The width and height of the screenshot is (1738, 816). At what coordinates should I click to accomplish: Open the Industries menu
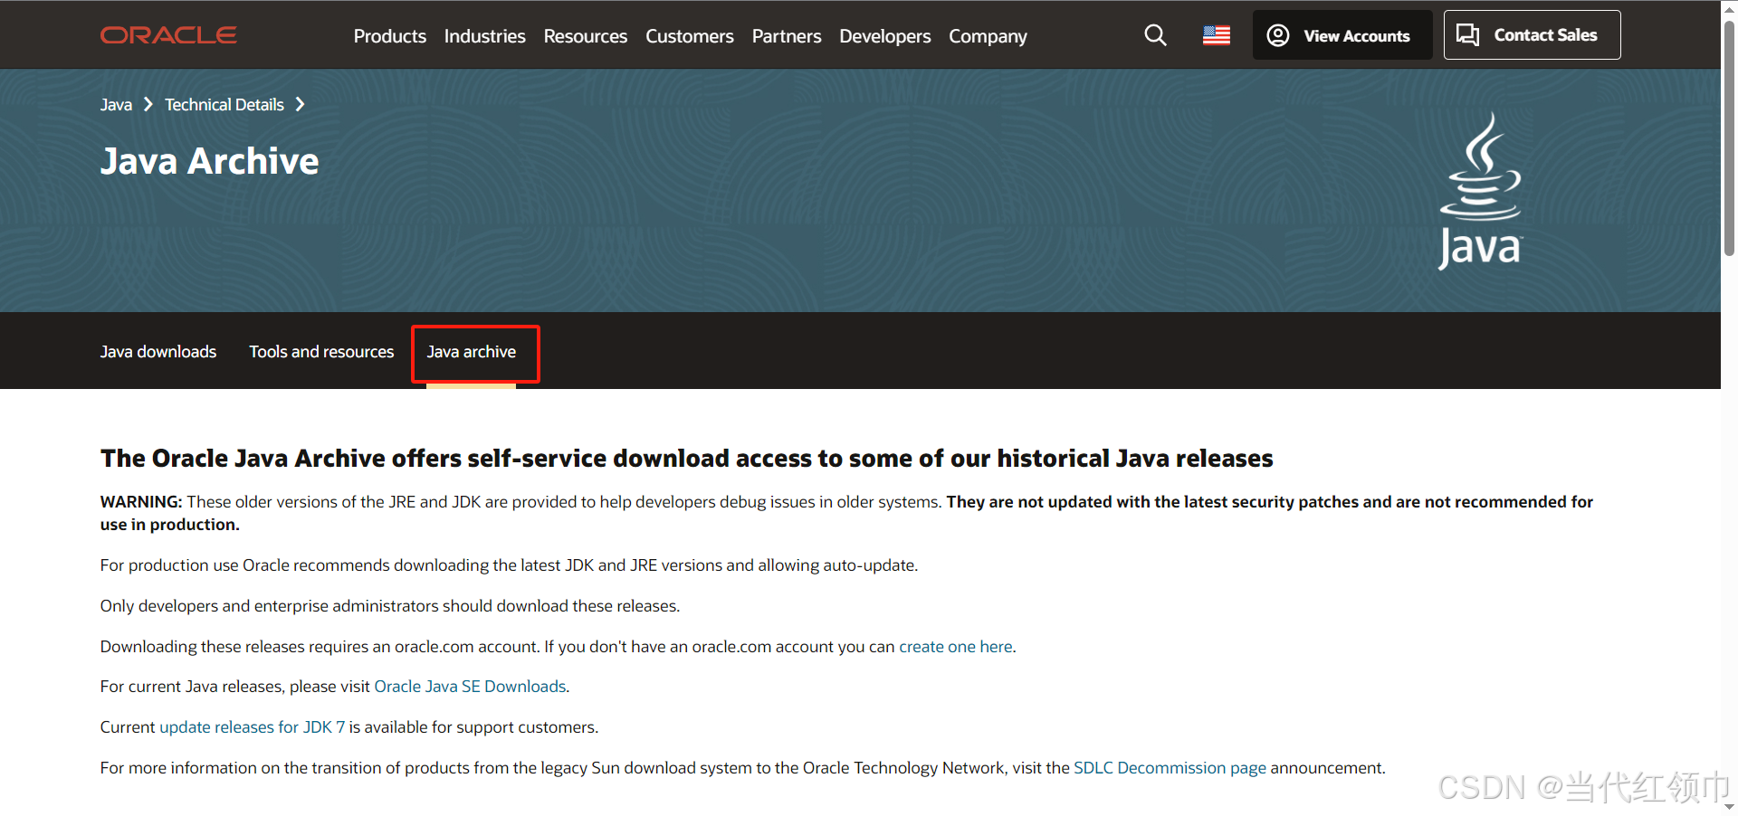pyautogui.click(x=484, y=36)
